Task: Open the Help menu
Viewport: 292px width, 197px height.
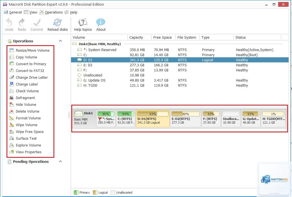Action: 71,12
